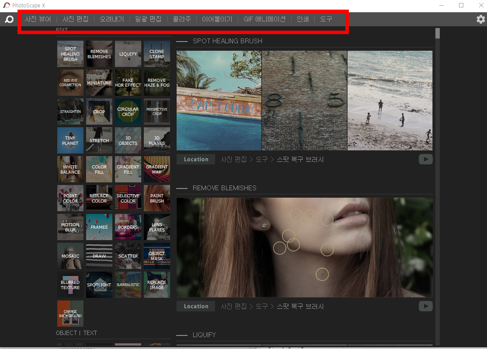
Task: Open the Mosaic tile
Action: 70,256
